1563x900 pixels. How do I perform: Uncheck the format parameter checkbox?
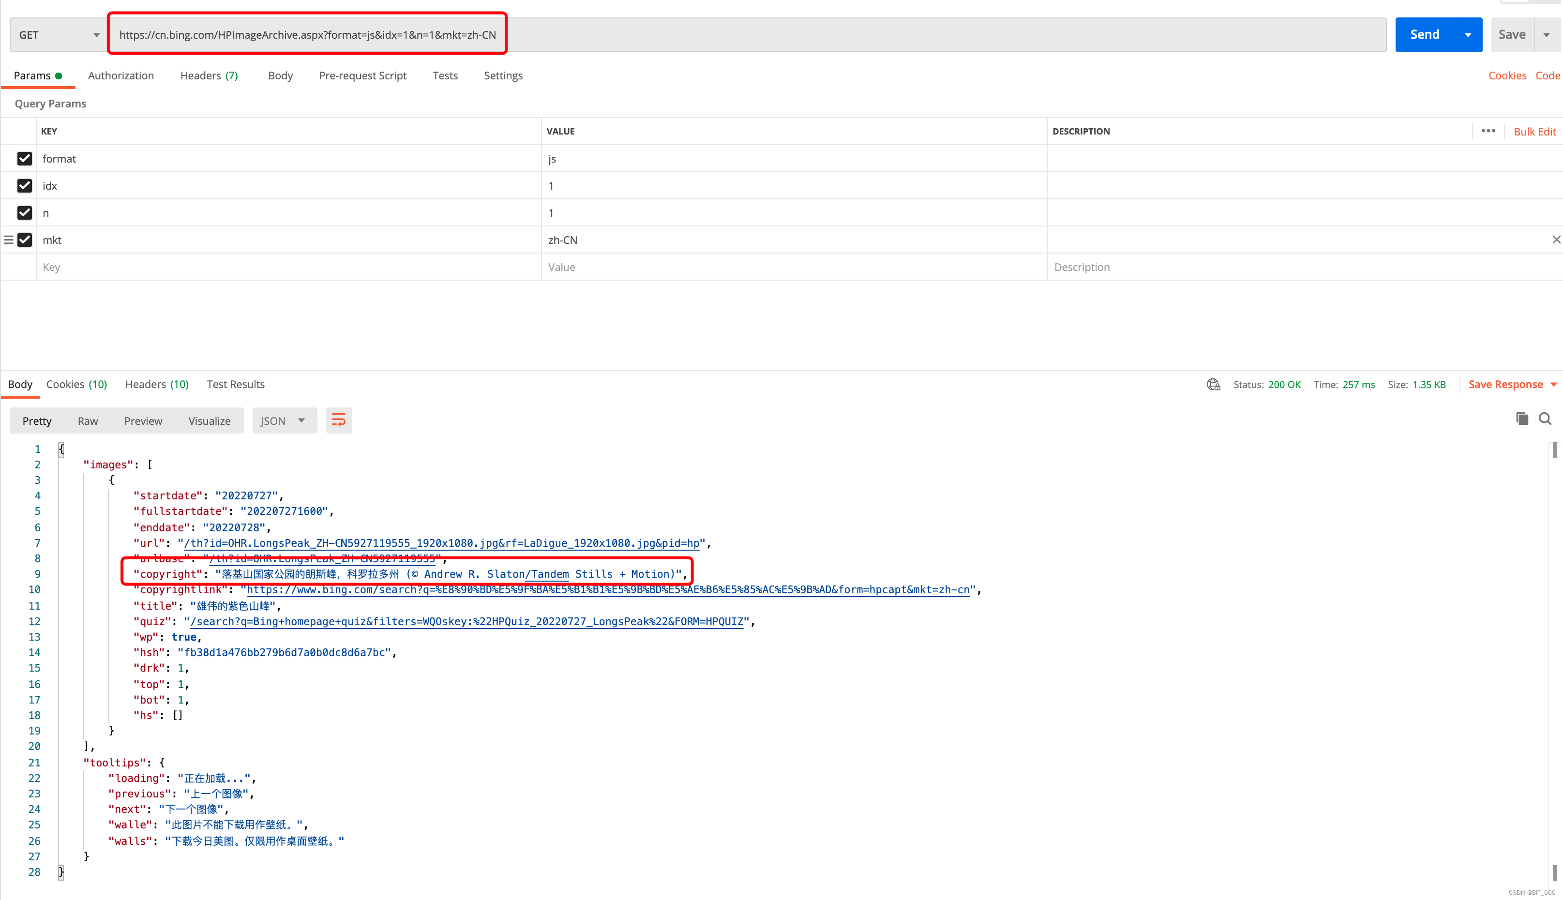24,159
